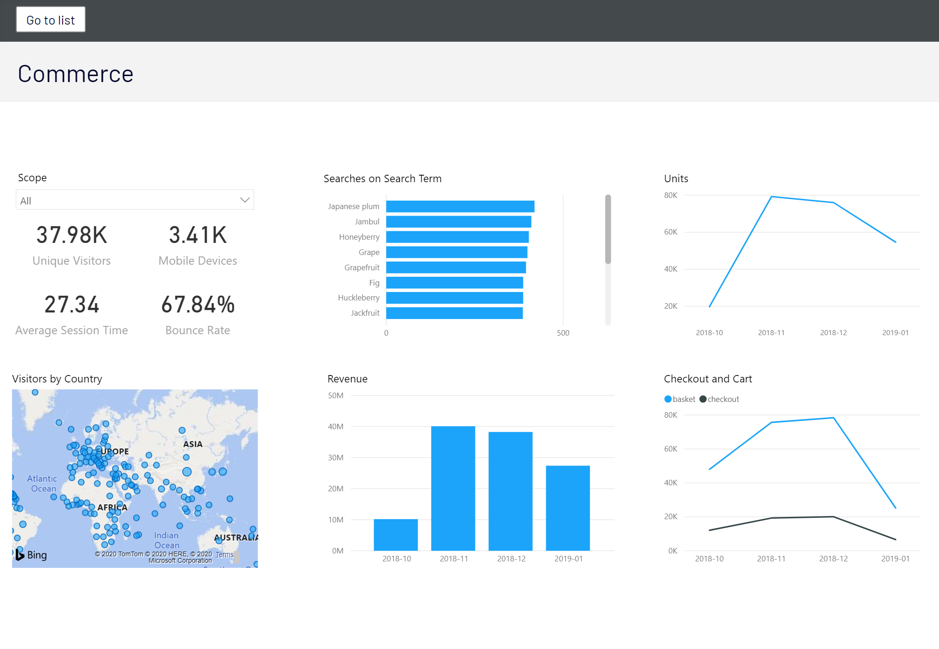939x649 pixels.
Task: Click the 2018-10 Revenue bar
Action: tap(396, 534)
